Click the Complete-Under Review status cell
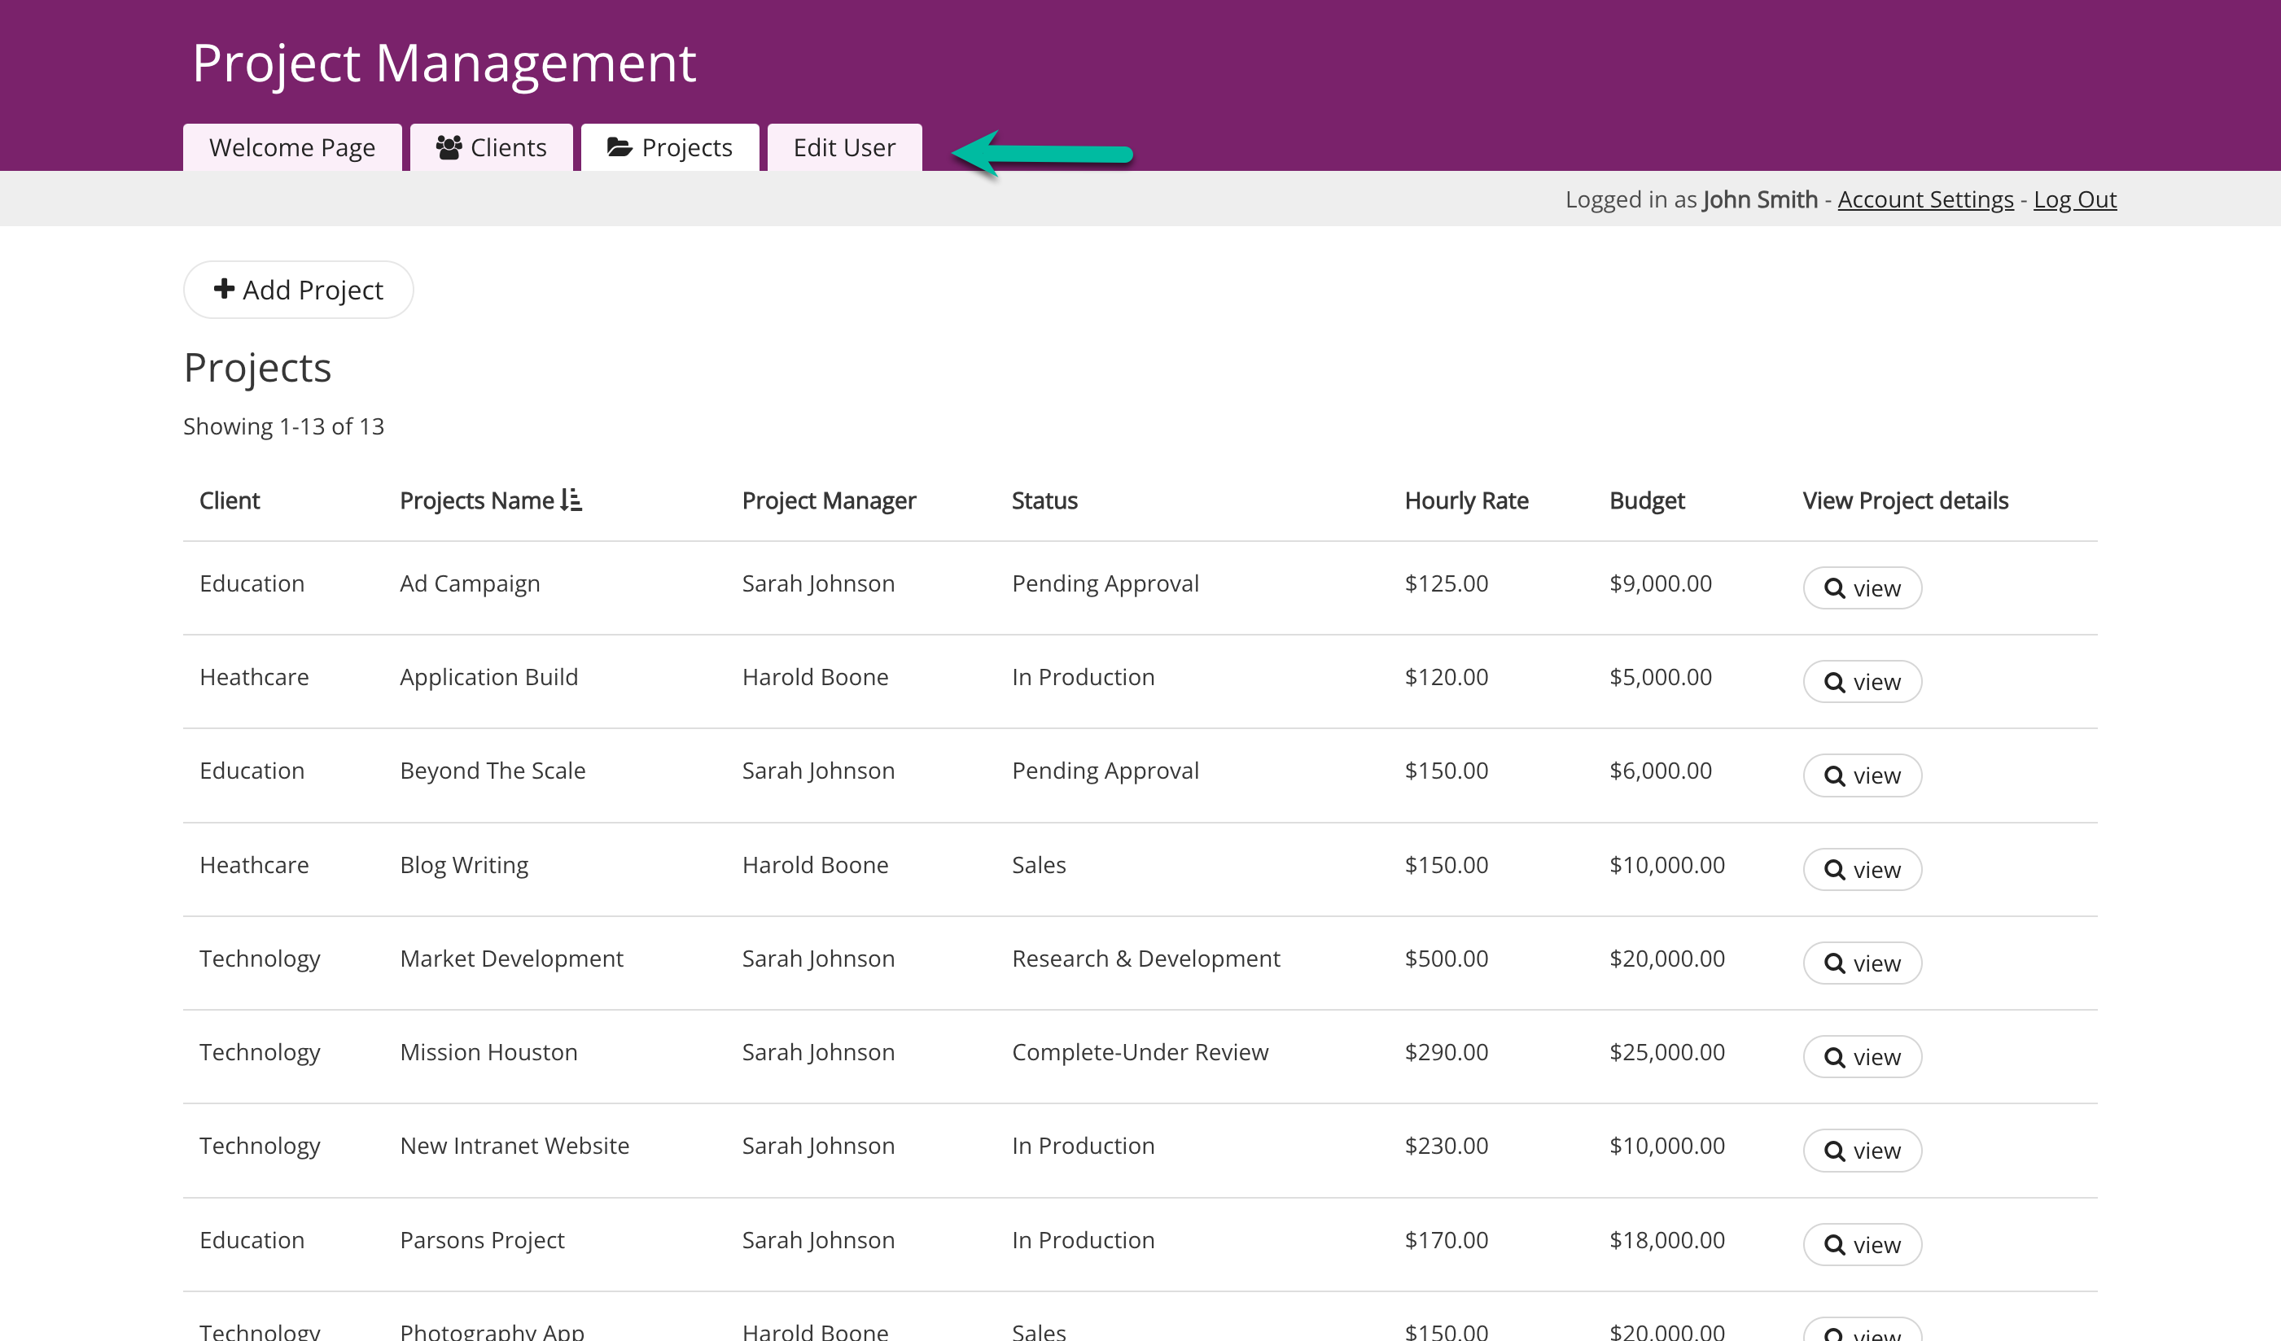 tap(1140, 1051)
